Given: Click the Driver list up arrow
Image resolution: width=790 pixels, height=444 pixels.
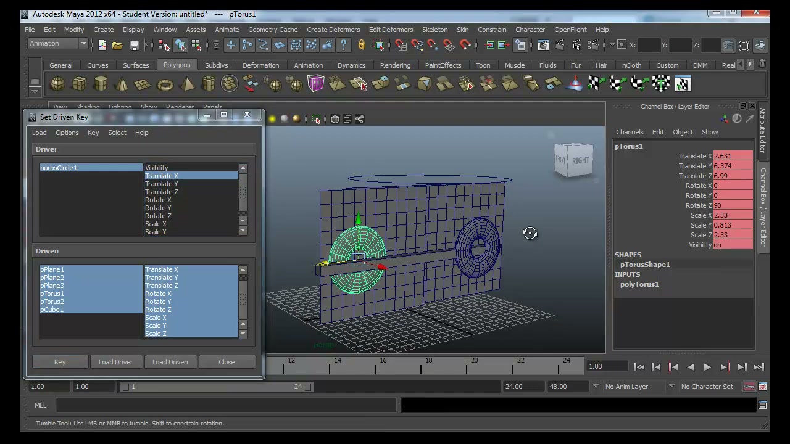Looking at the screenshot, I should [x=243, y=168].
